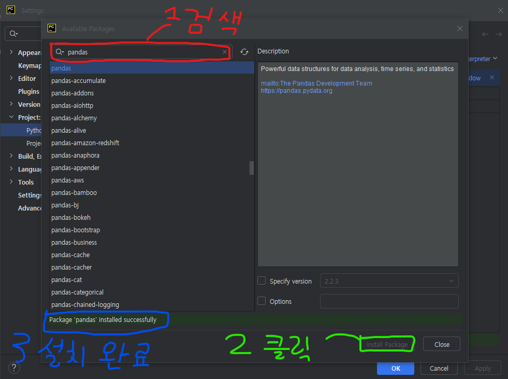Click the search magnifier icon in Available Packages
Viewport: 508px width, 379px height.
point(60,52)
